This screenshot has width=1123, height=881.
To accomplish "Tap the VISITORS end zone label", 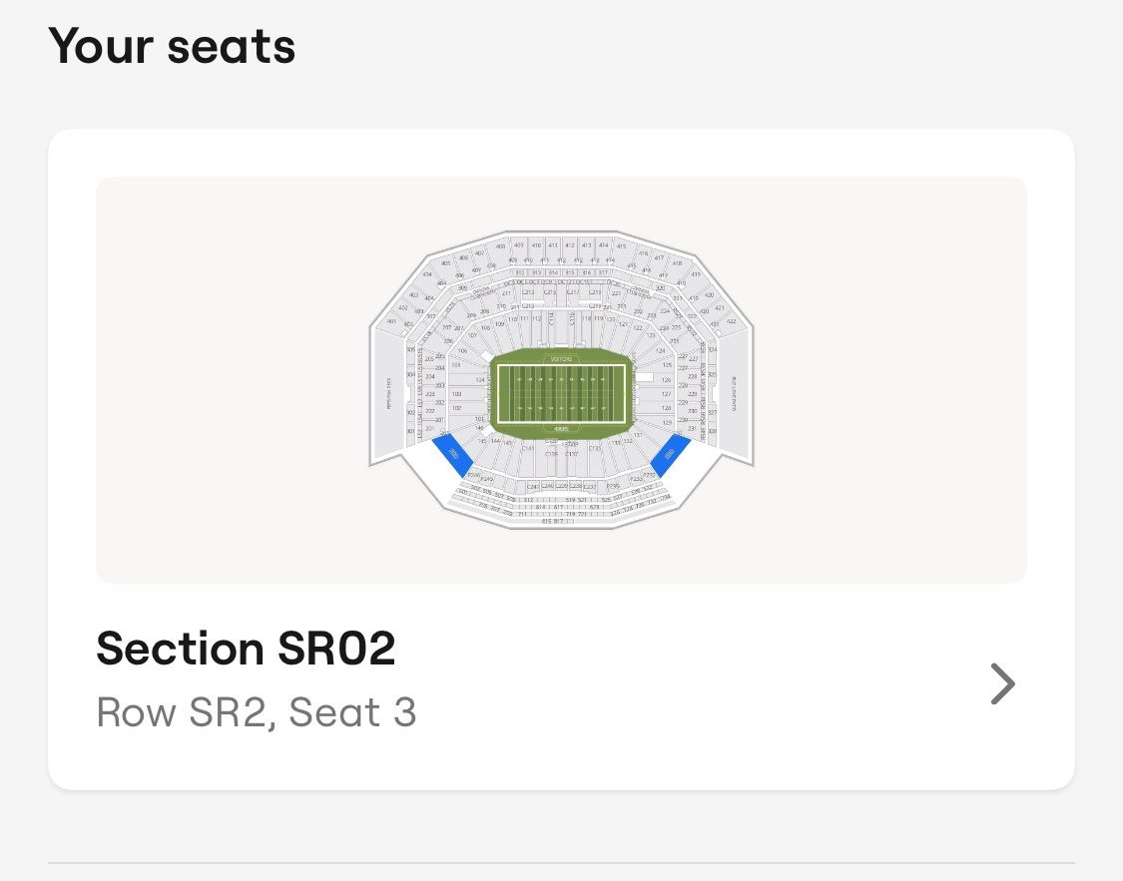I will click(x=561, y=358).
